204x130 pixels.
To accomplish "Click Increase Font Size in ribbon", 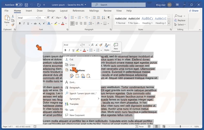I will tap(48, 17).
